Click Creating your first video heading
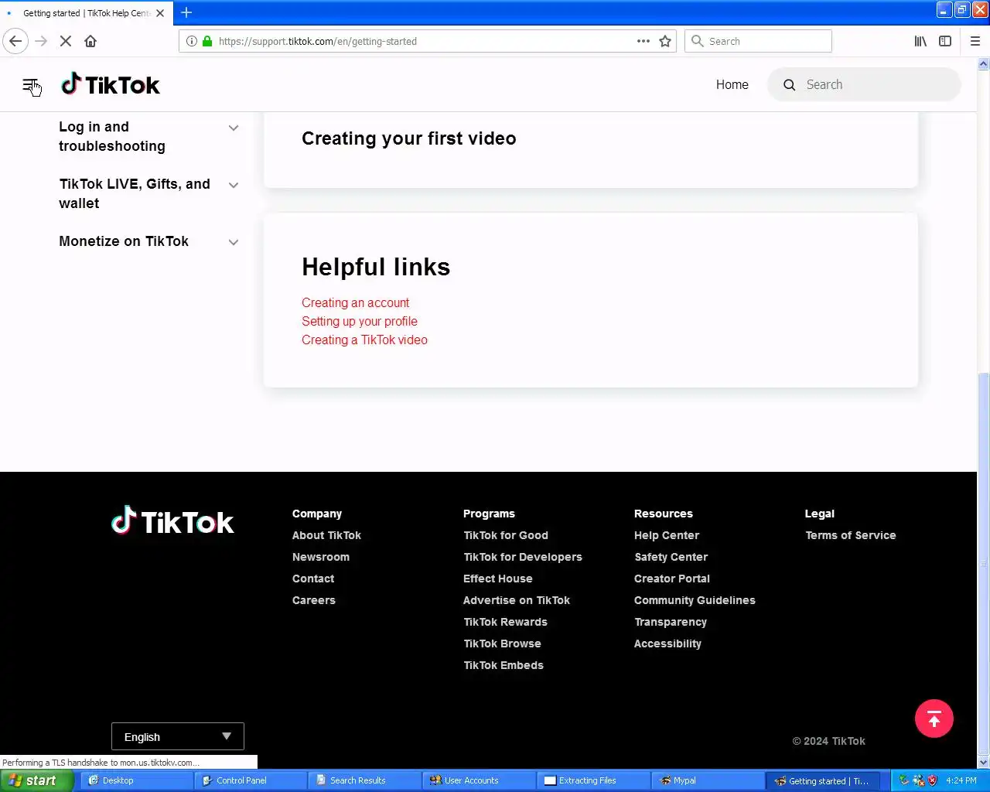The width and height of the screenshot is (990, 792). pyautogui.click(x=409, y=138)
